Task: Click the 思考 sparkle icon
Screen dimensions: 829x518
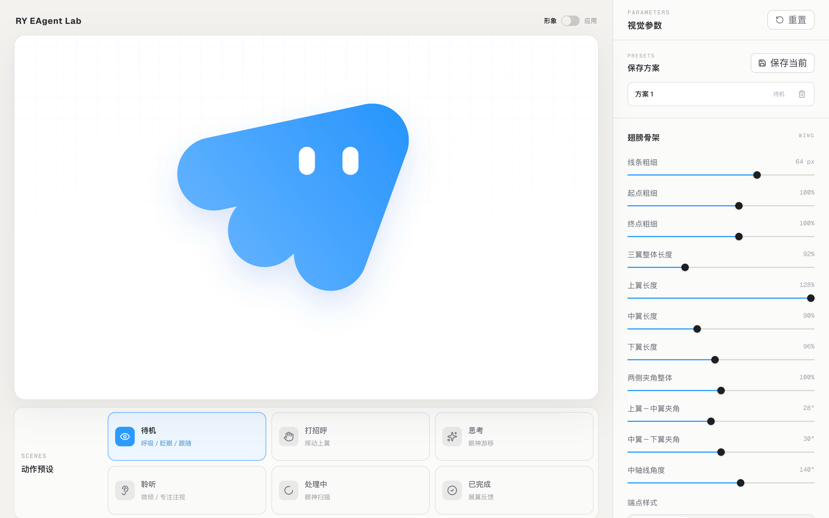Action: (x=452, y=437)
